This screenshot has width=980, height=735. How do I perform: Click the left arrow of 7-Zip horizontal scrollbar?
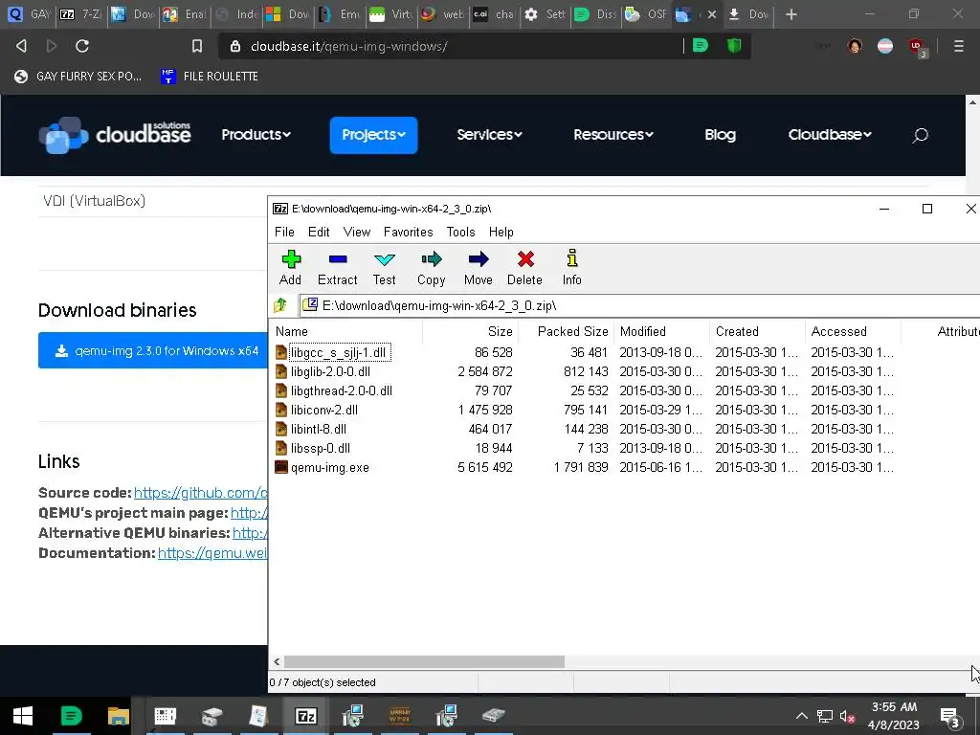point(277,662)
